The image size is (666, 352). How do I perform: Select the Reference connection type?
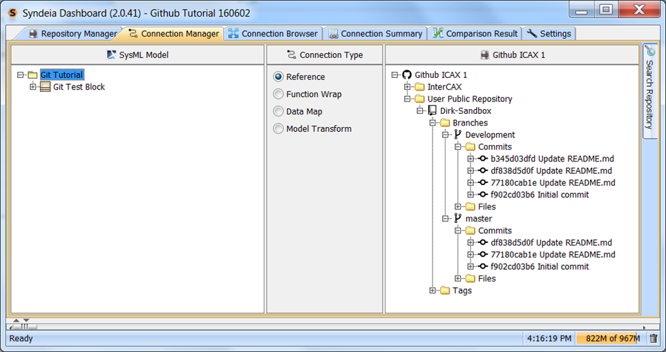pos(278,77)
